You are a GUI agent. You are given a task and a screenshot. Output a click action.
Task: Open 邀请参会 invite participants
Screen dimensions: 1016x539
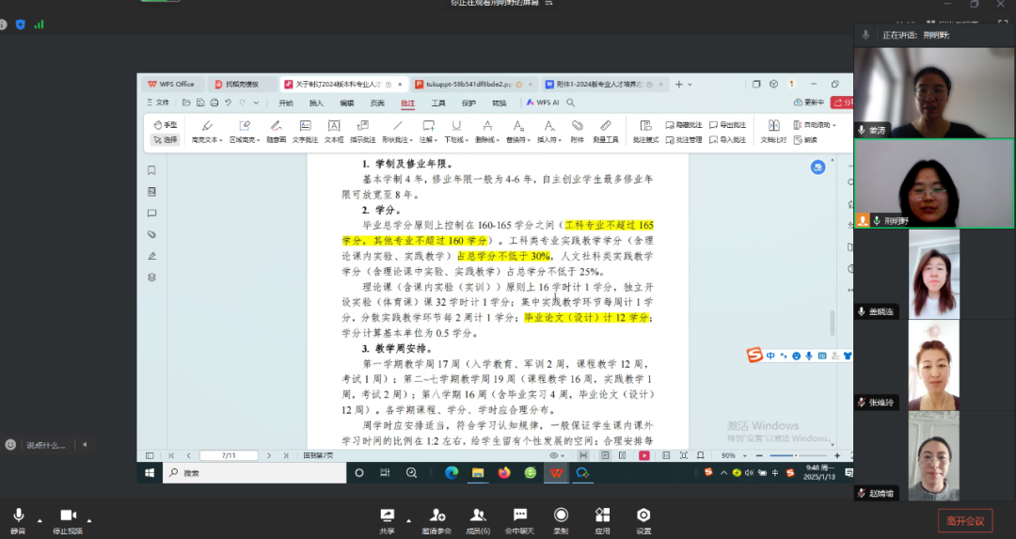point(437,519)
